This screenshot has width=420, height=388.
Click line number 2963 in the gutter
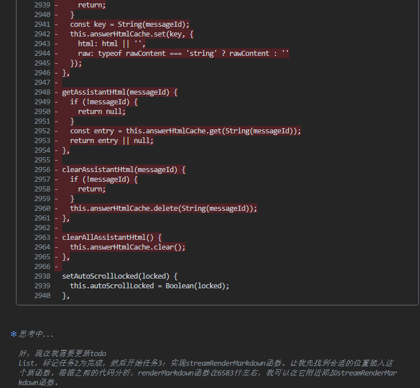pos(42,238)
